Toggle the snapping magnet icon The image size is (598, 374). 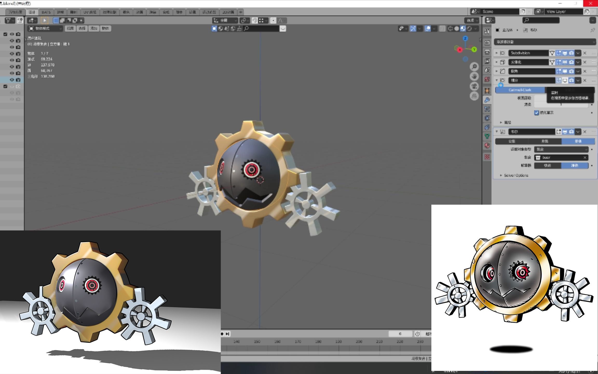coord(255,21)
